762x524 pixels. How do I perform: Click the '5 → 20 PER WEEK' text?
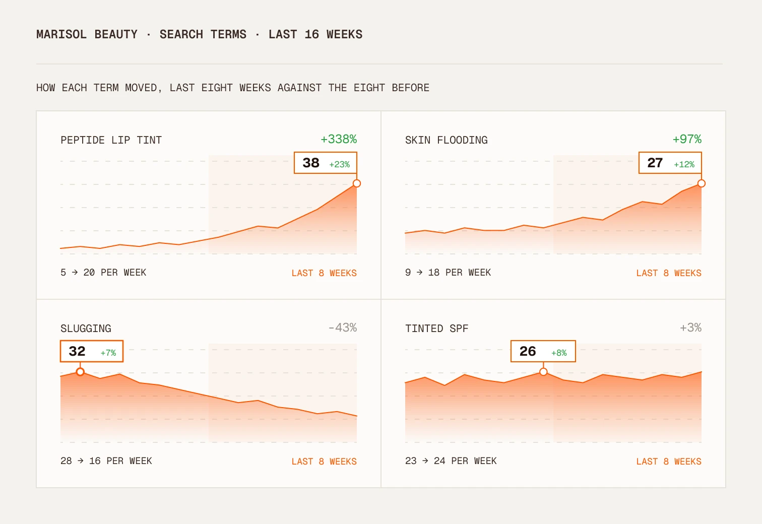103,273
